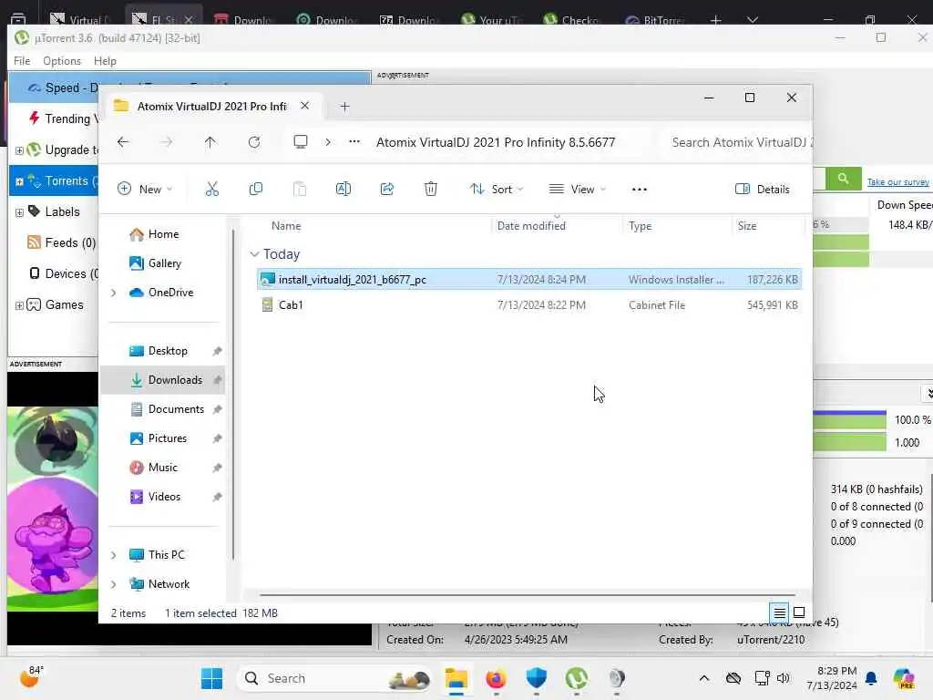Image resolution: width=933 pixels, height=700 pixels.
Task: Open Desktop in quick access
Action: pyautogui.click(x=168, y=351)
